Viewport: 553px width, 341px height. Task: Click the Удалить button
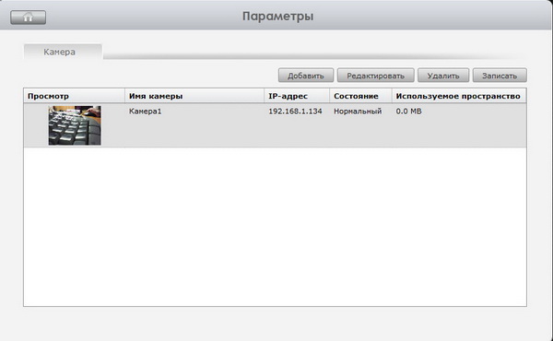click(443, 75)
